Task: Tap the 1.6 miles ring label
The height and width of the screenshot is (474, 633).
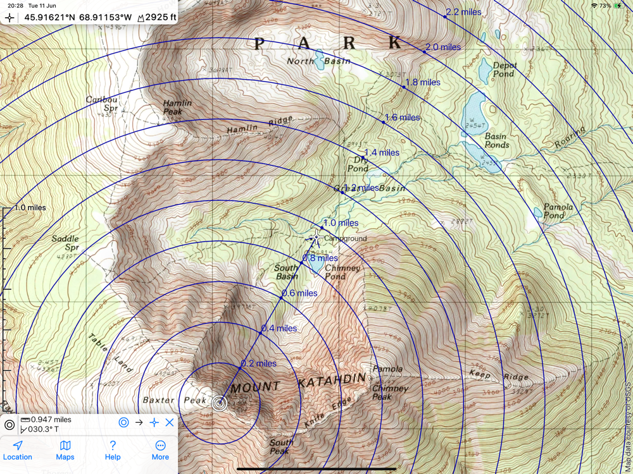Action: click(x=402, y=118)
